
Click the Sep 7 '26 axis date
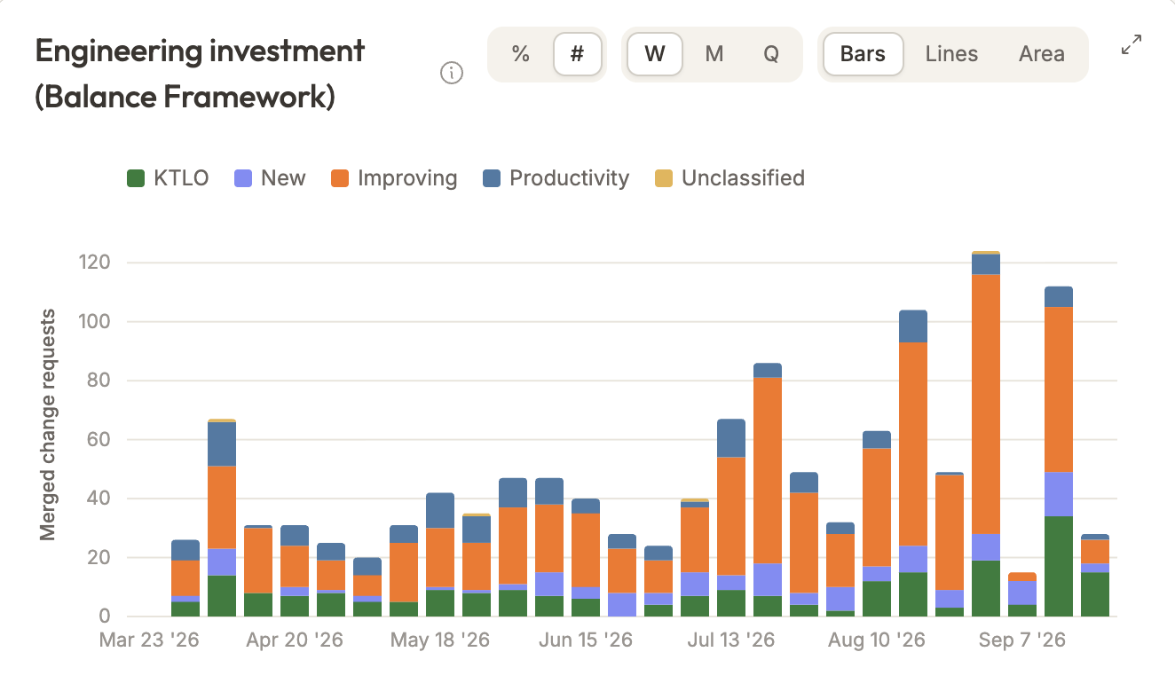point(1021,640)
